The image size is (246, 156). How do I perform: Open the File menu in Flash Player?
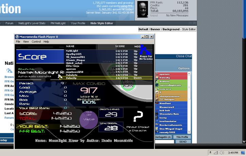point(18,42)
